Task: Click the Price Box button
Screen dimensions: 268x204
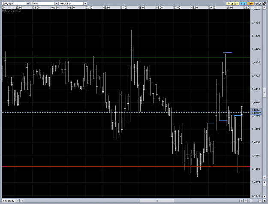Action: [232, 3]
